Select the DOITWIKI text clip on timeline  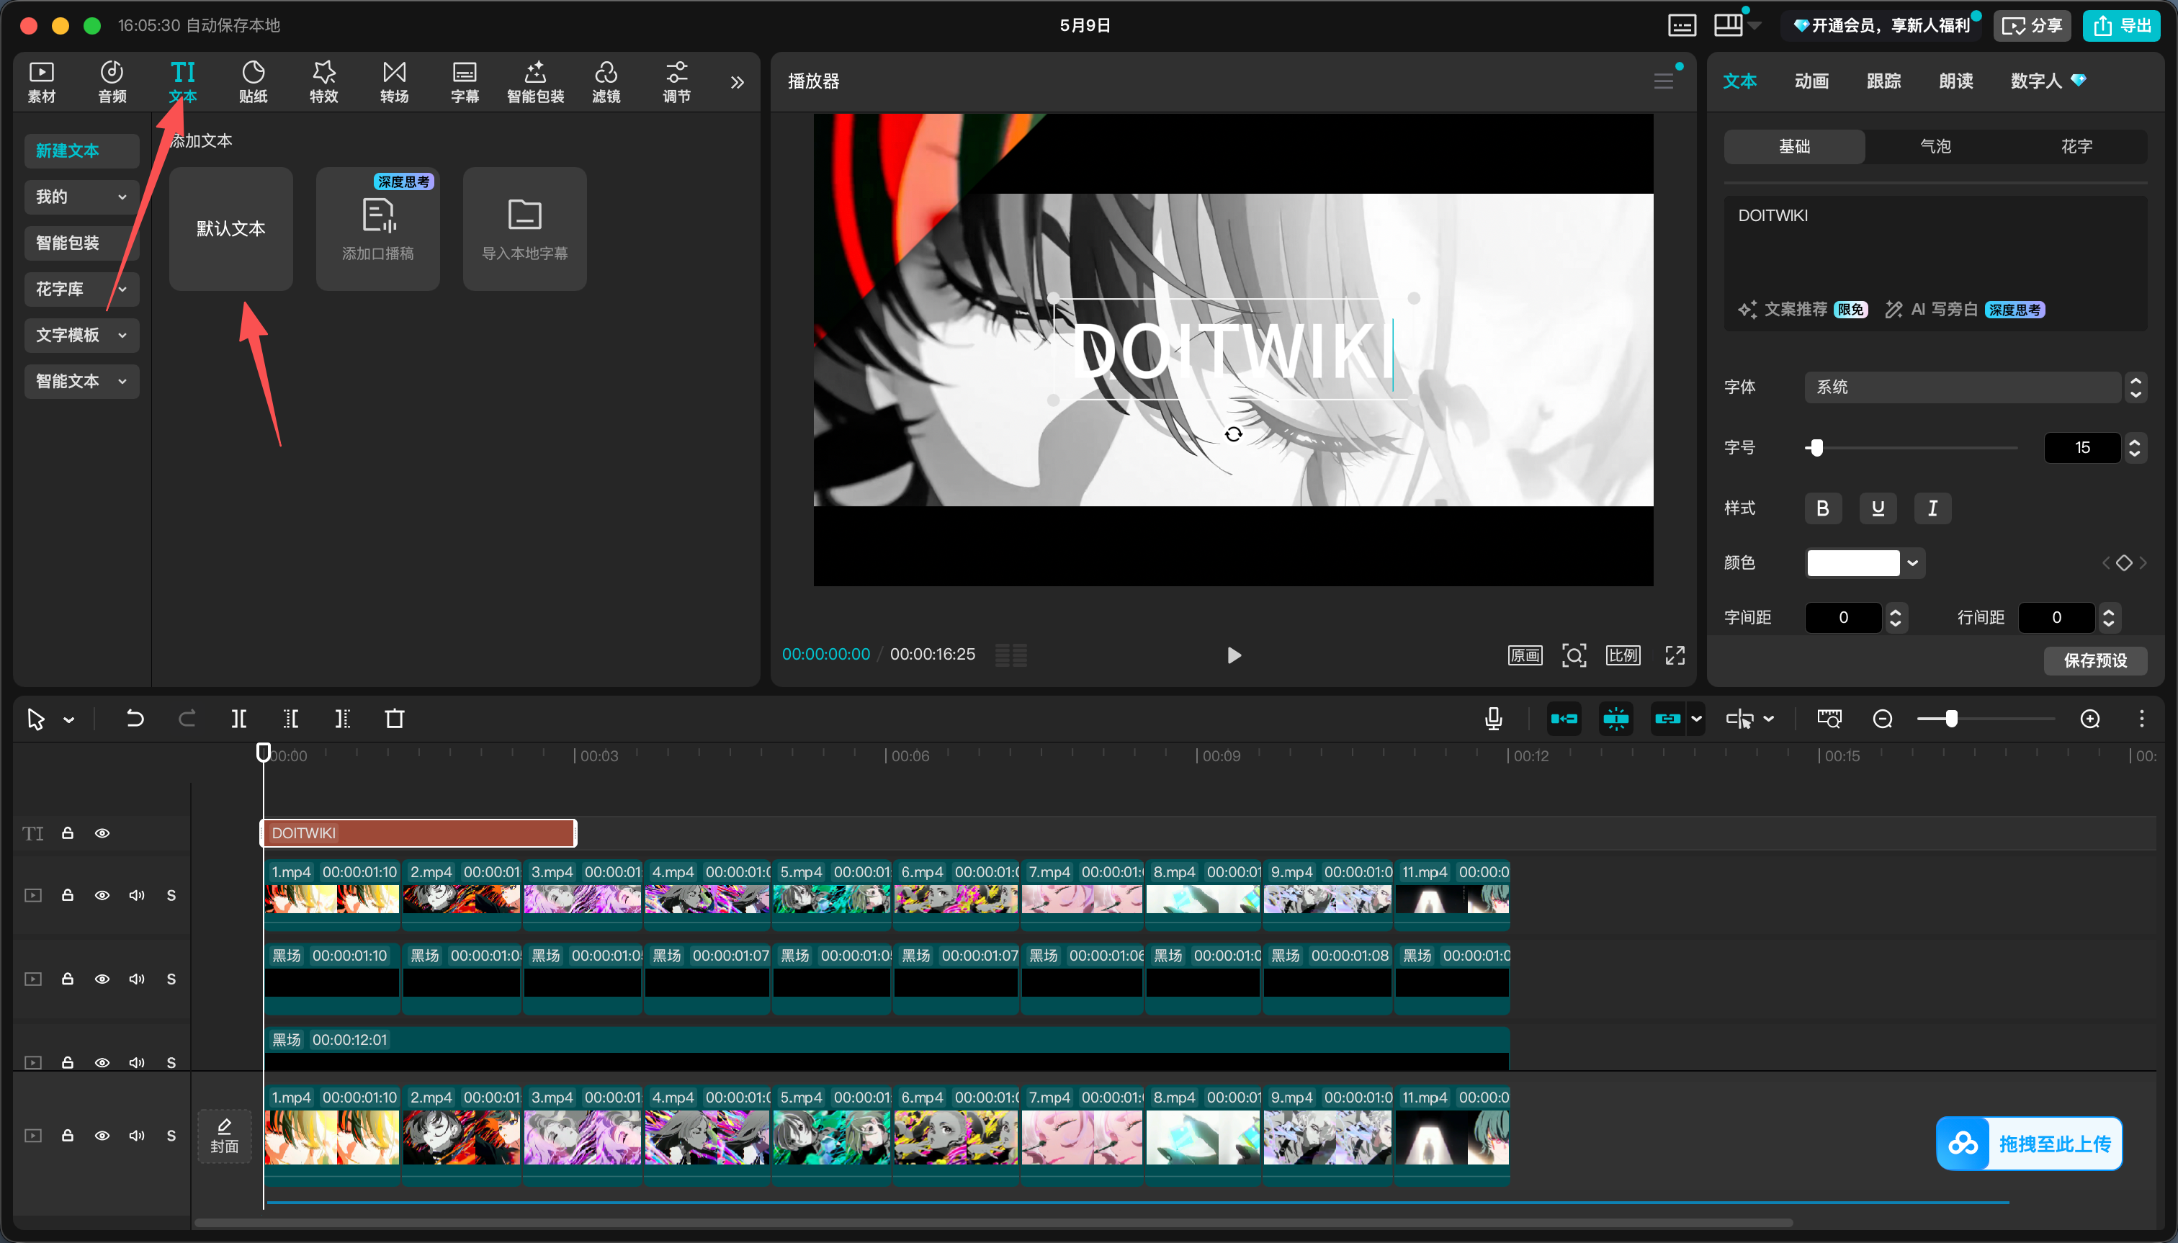tap(418, 833)
